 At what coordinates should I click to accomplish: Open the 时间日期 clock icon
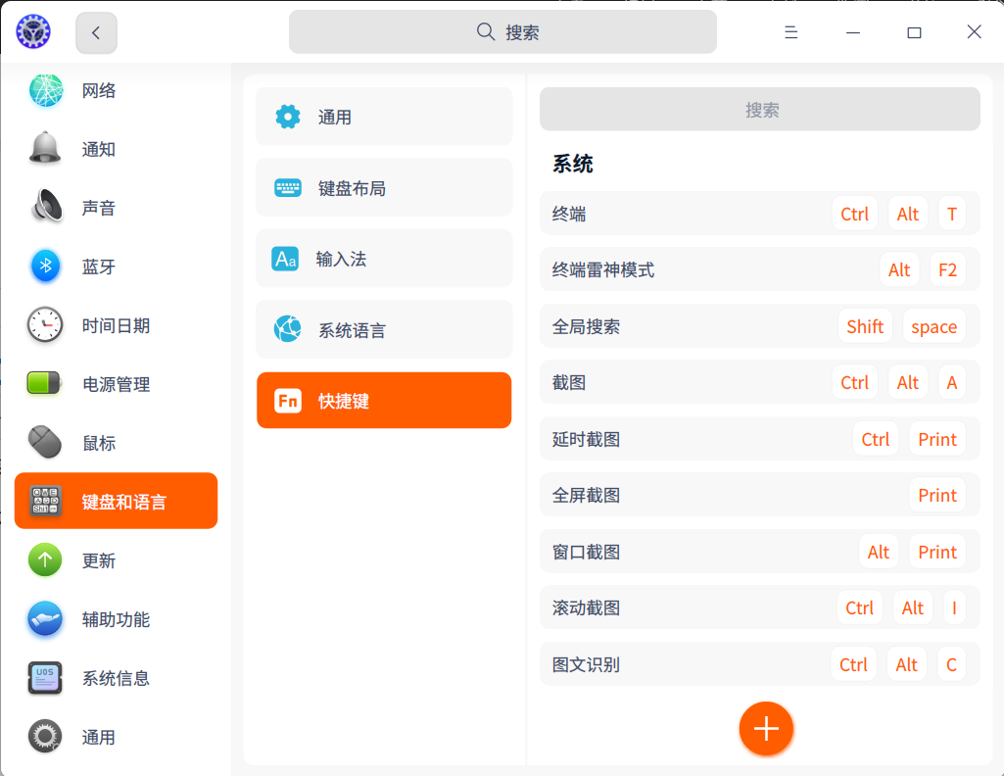pyautogui.click(x=45, y=324)
